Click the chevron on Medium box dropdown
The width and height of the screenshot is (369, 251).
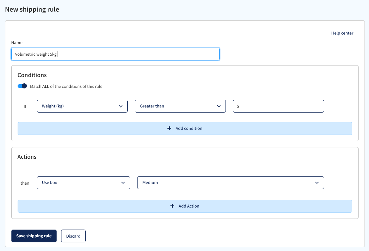click(317, 183)
